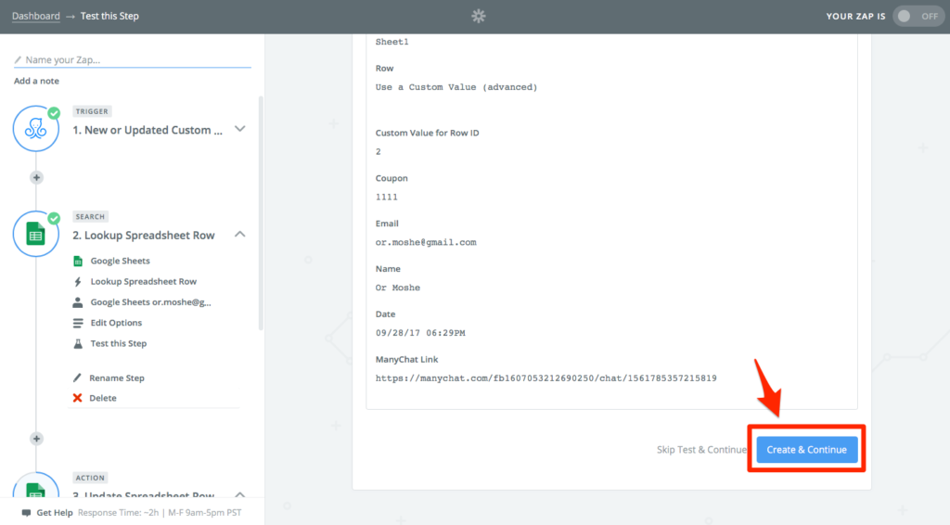This screenshot has width=950, height=525.
Task: Click Get Help in footer
Action: (x=55, y=513)
